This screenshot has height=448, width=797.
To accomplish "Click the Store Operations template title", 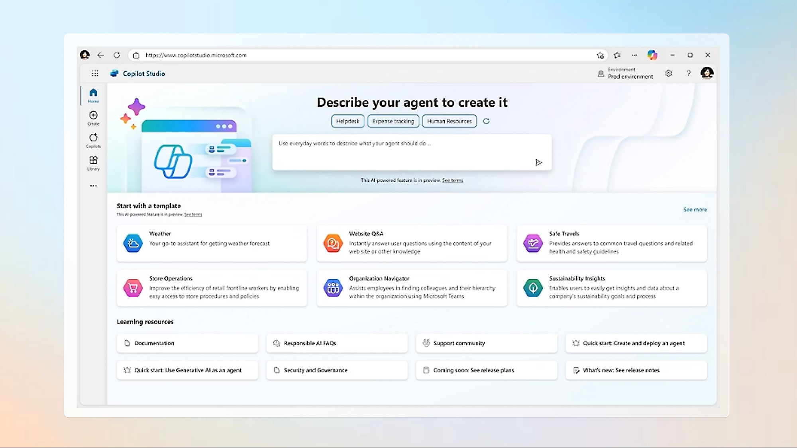I will point(171,278).
